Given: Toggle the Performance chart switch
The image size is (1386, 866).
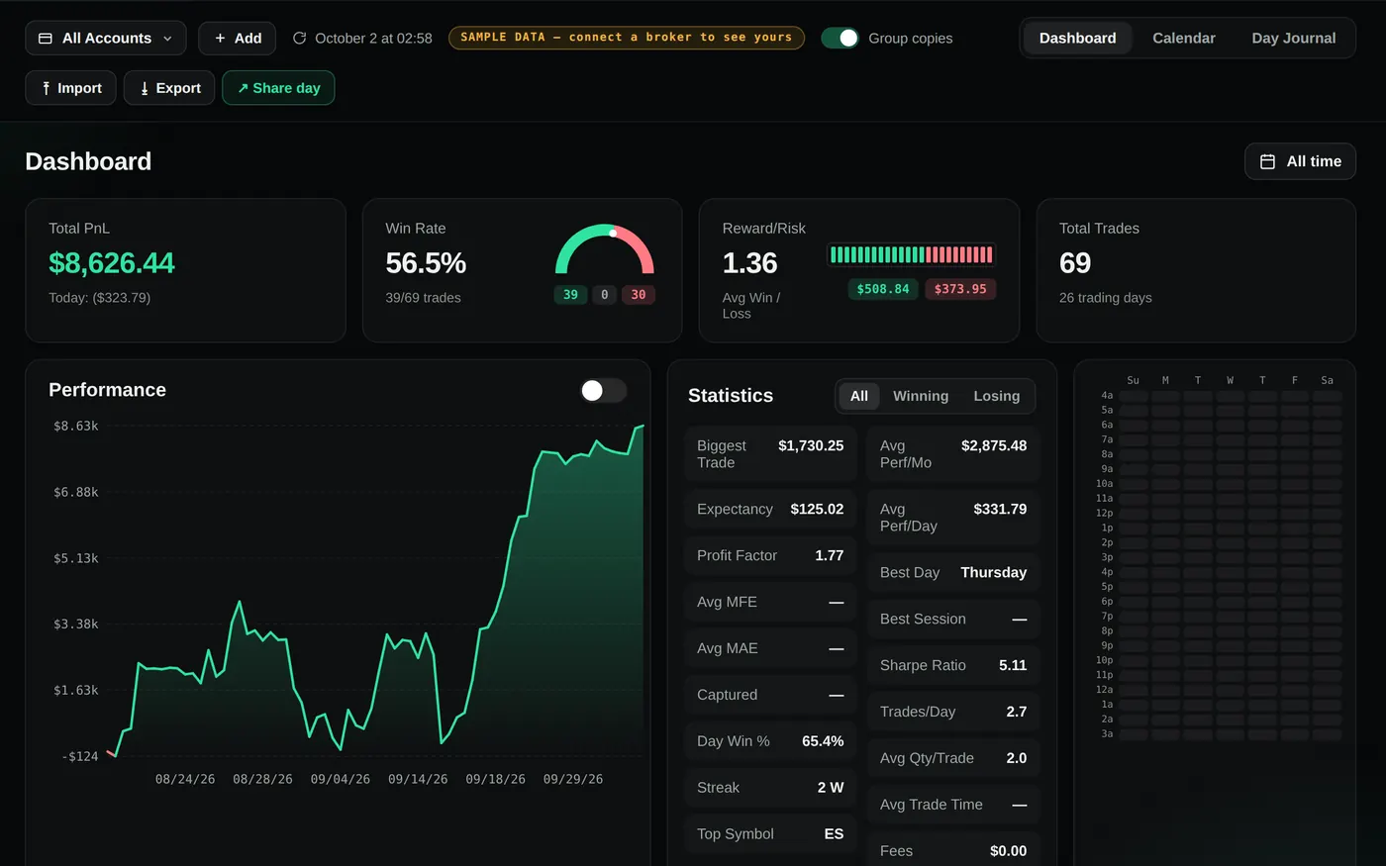Looking at the screenshot, I should (603, 391).
